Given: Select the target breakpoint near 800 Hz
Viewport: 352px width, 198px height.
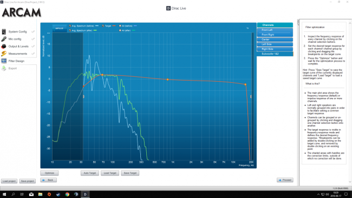Looking at the screenshot, I should point(167,80).
